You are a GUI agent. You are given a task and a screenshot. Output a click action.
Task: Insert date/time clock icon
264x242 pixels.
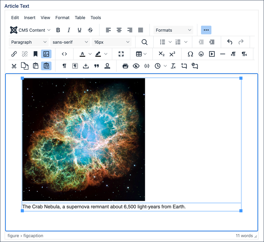point(157,66)
